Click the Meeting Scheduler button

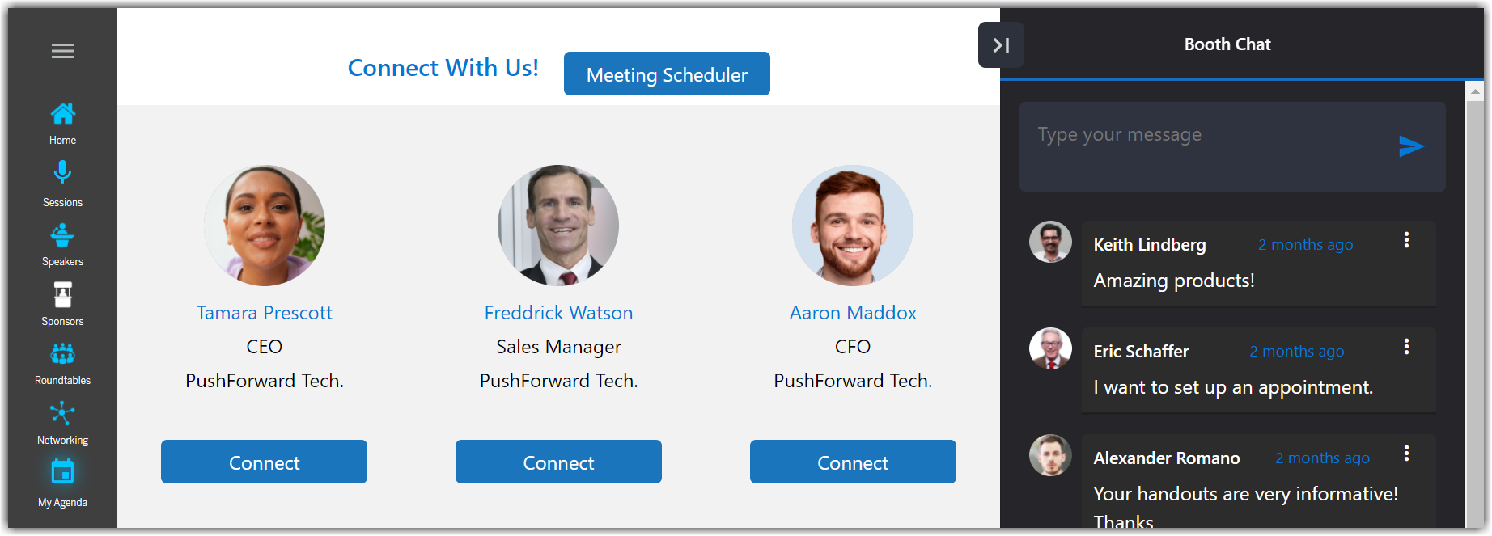tap(667, 74)
